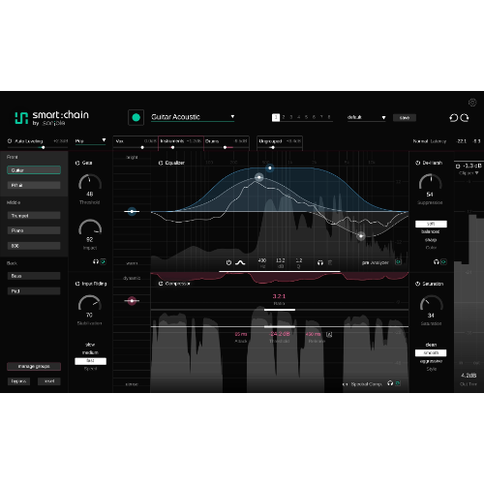Click the save preset button

405,118
